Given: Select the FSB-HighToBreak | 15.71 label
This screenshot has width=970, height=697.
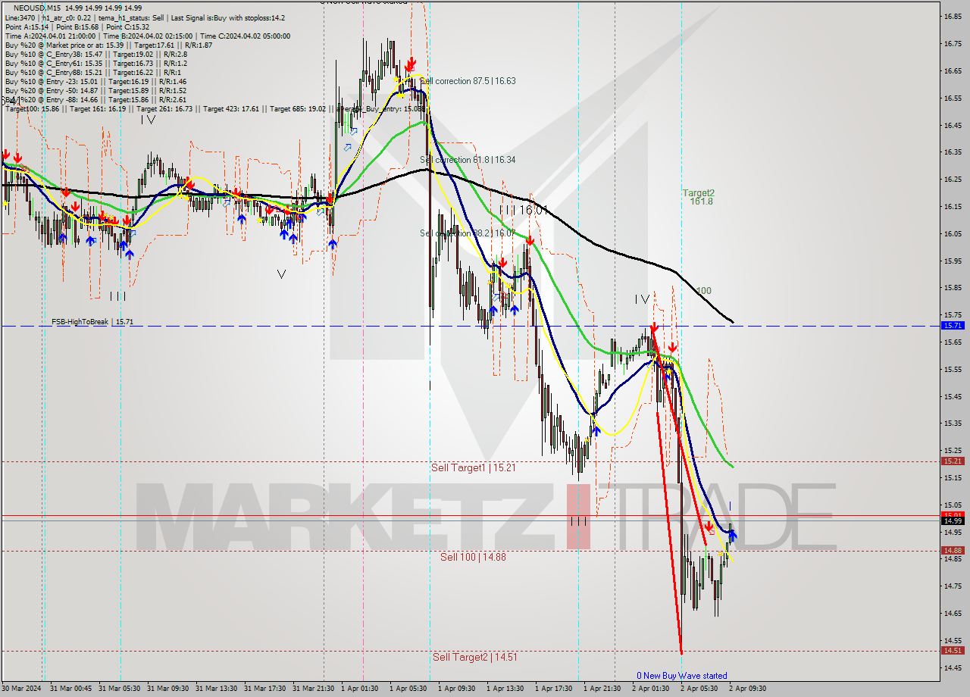Looking at the screenshot, I should click(92, 322).
